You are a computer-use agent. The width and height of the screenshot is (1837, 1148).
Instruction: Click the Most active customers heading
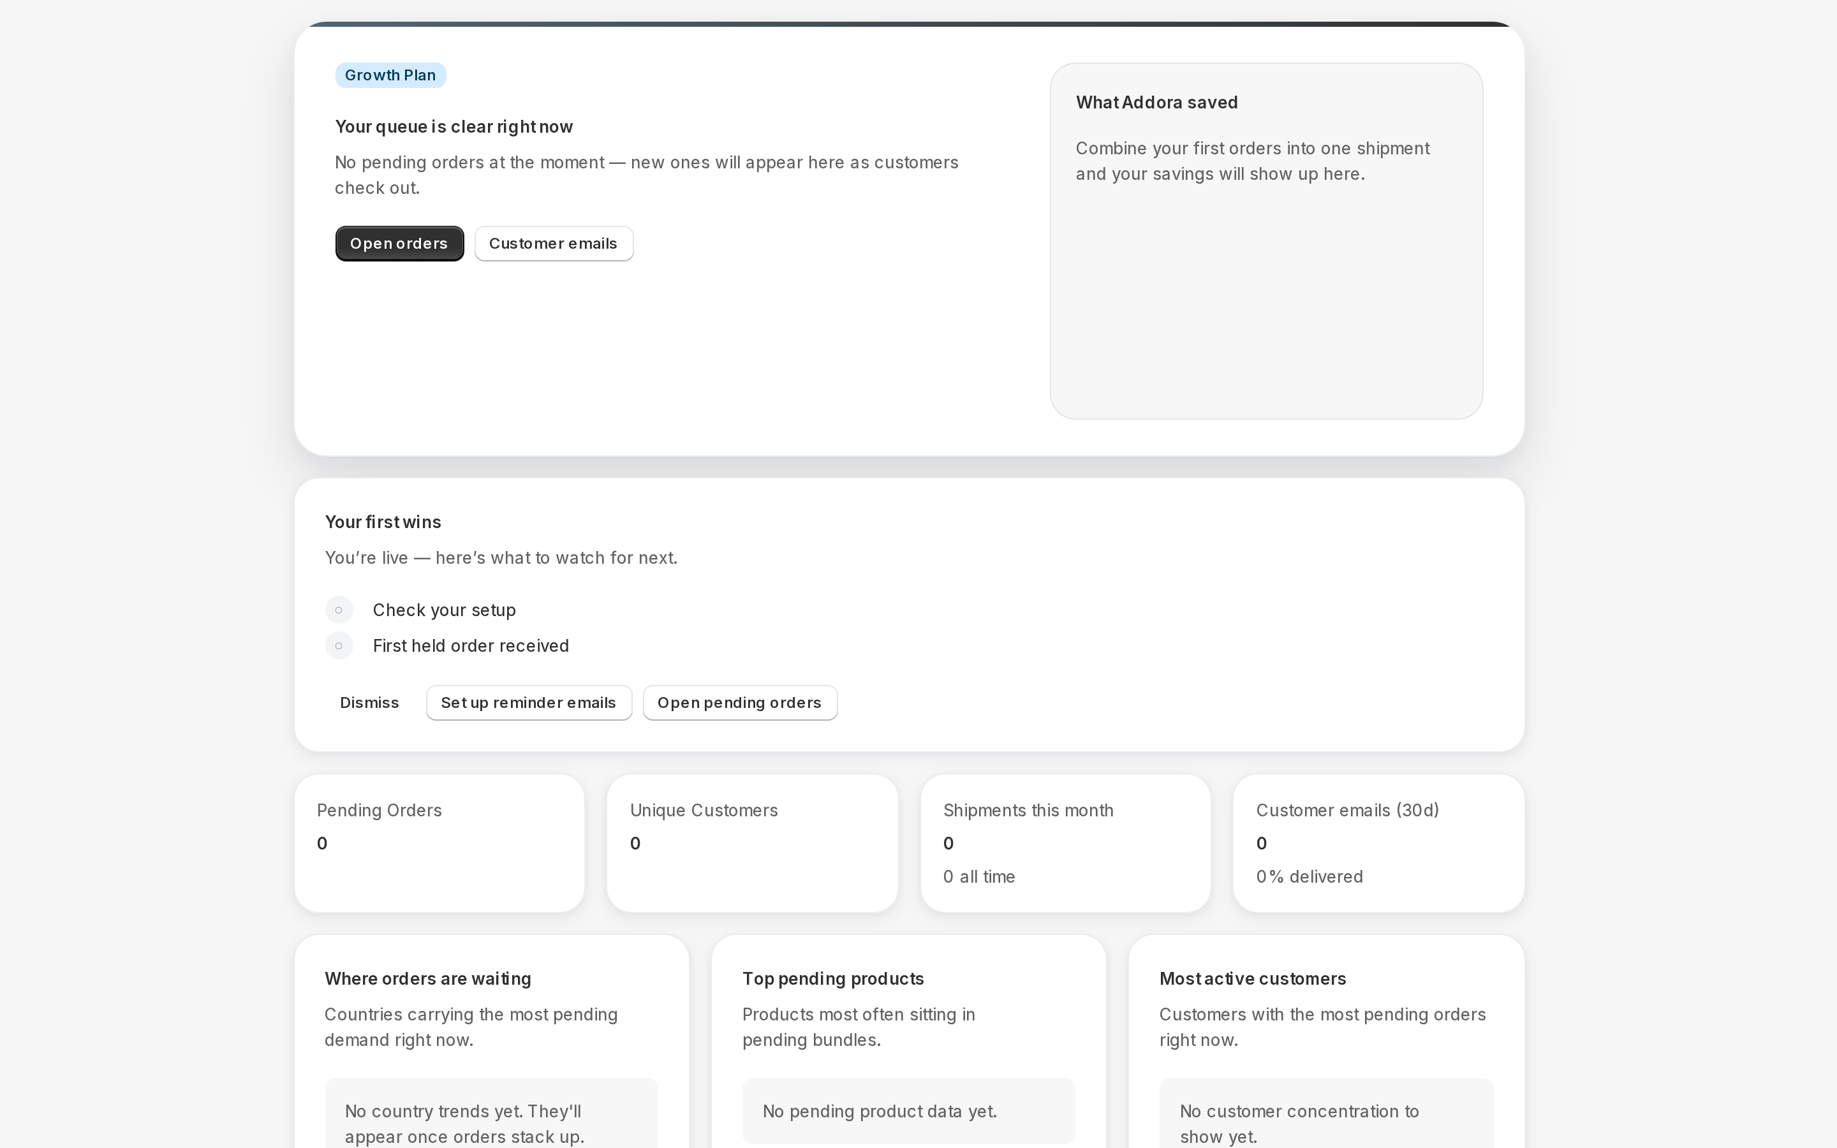(x=1253, y=979)
